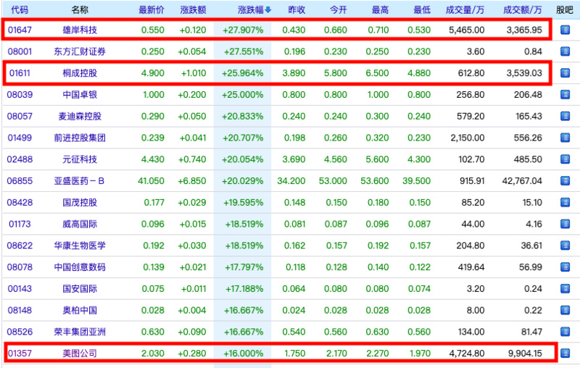580x368 pixels.
Task: Open 中国创意数码 stock name link
Action: click(x=80, y=267)
